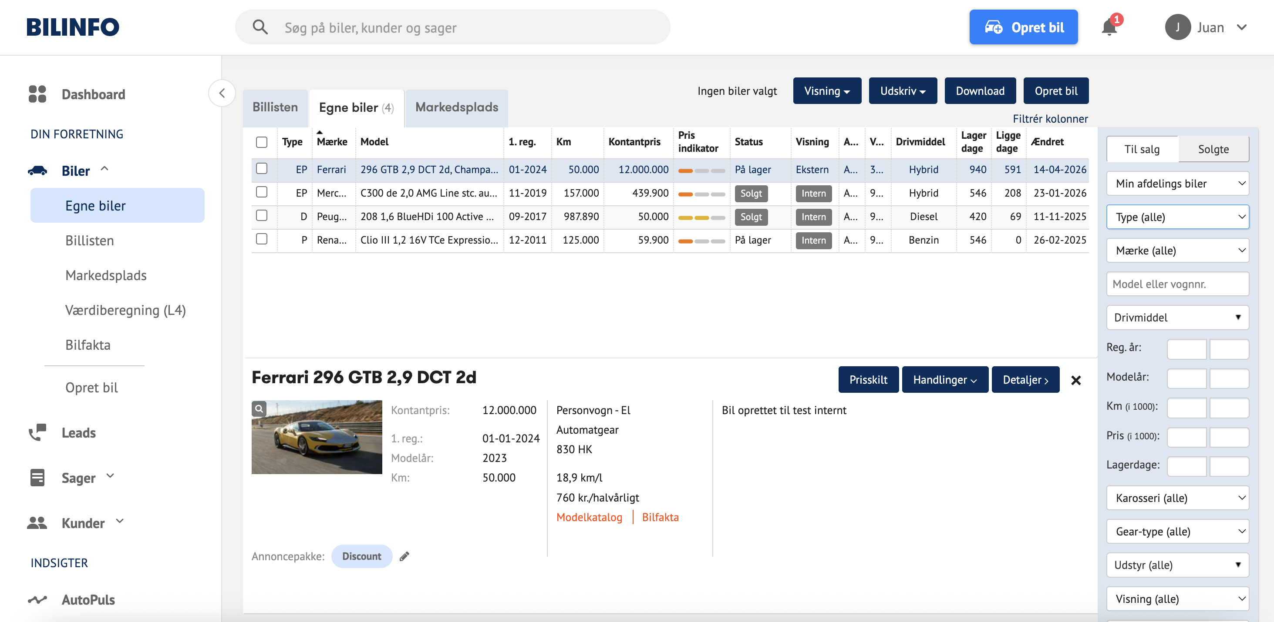Click the Filtrér kolonner link
Viewport: 1274px width, 622px height.
click(1050, 119)
